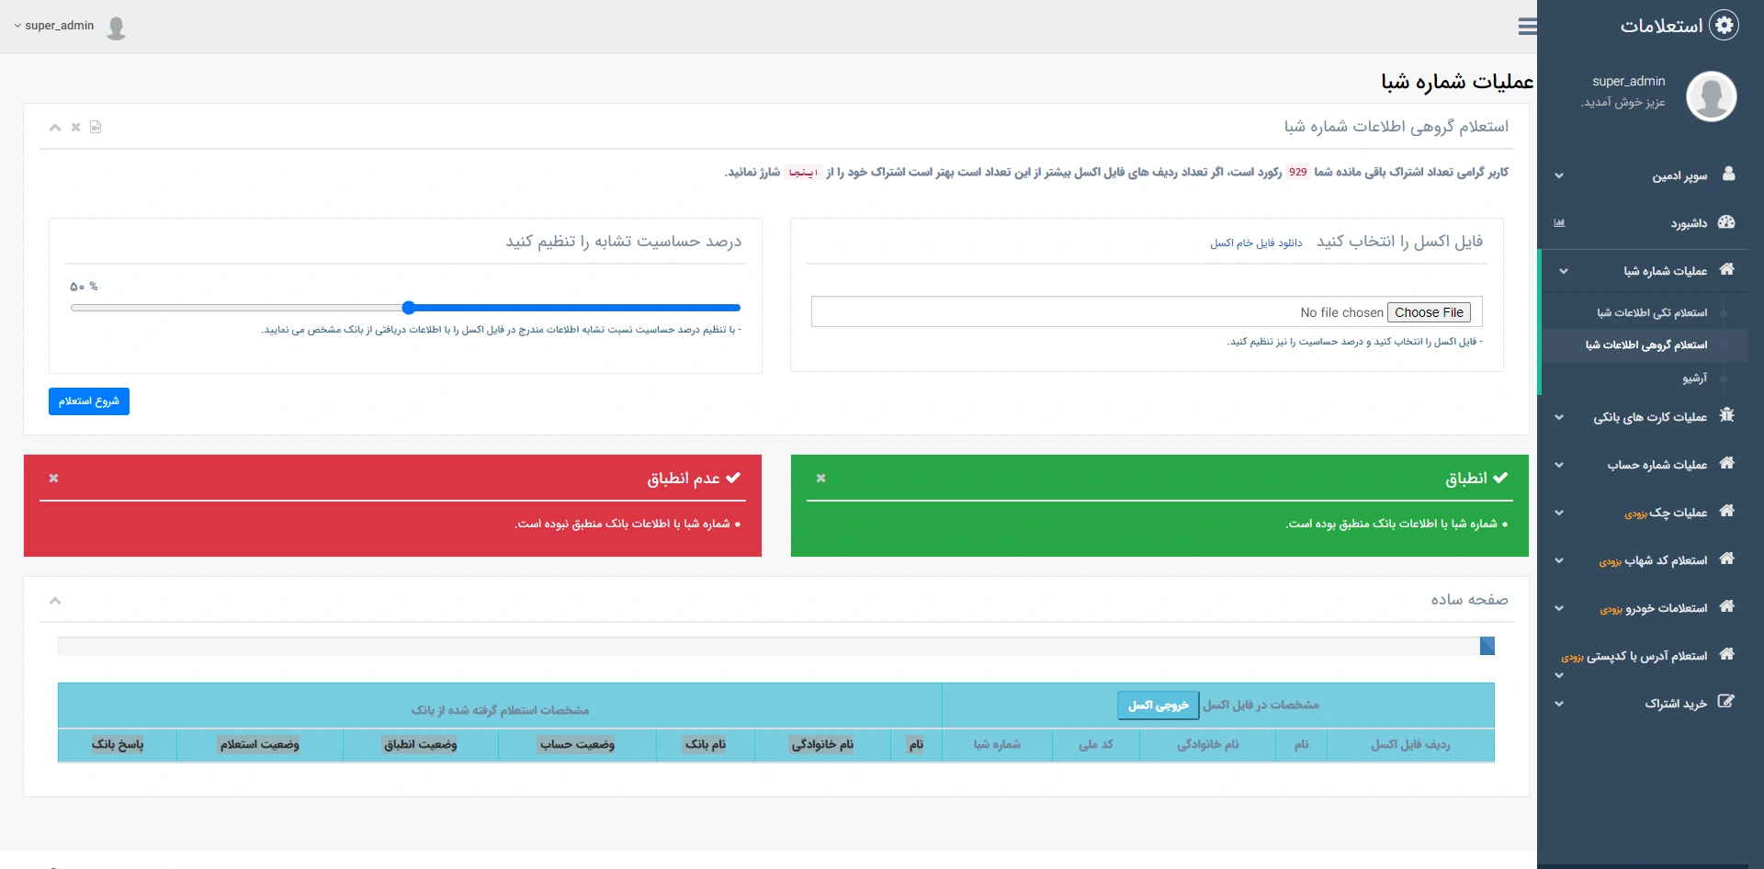The width and height of the screenshot is (1764, 869).
Task: Click the checkmark icon in انطباق alert
Action: pos(1500,478)
